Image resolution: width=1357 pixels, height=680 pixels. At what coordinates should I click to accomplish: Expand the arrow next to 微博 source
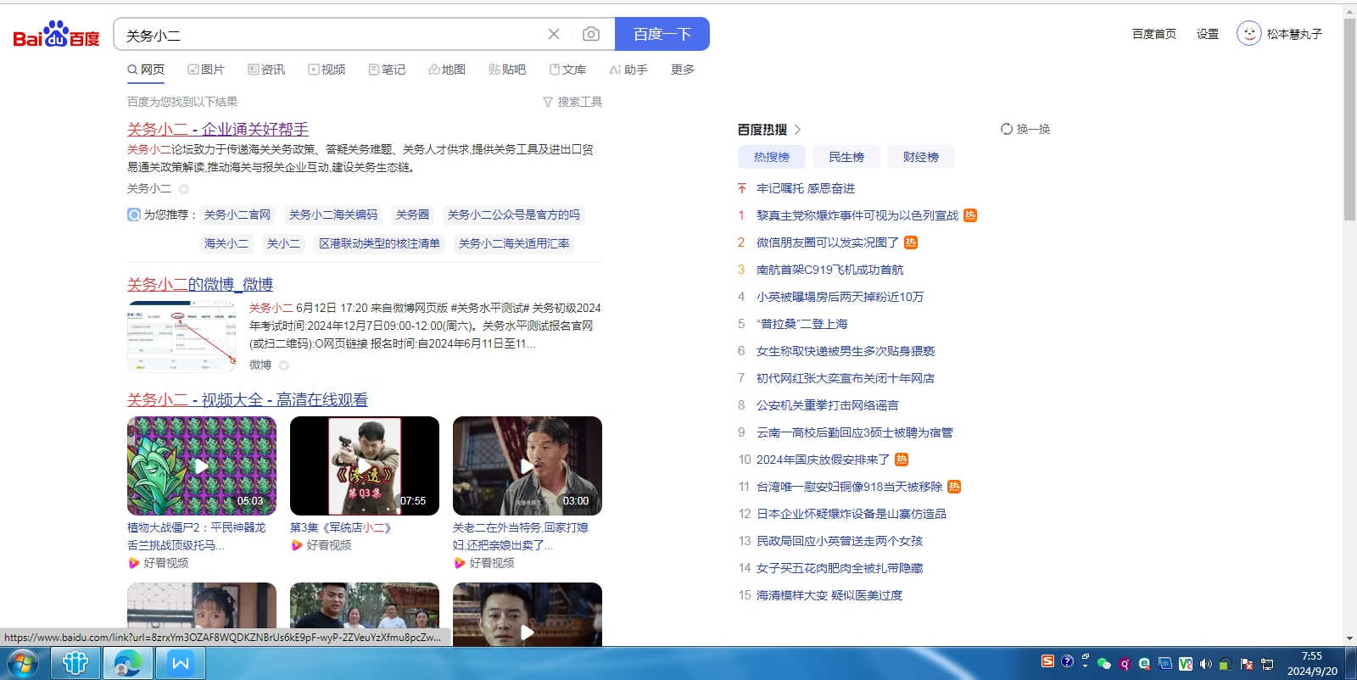[283, 365]
